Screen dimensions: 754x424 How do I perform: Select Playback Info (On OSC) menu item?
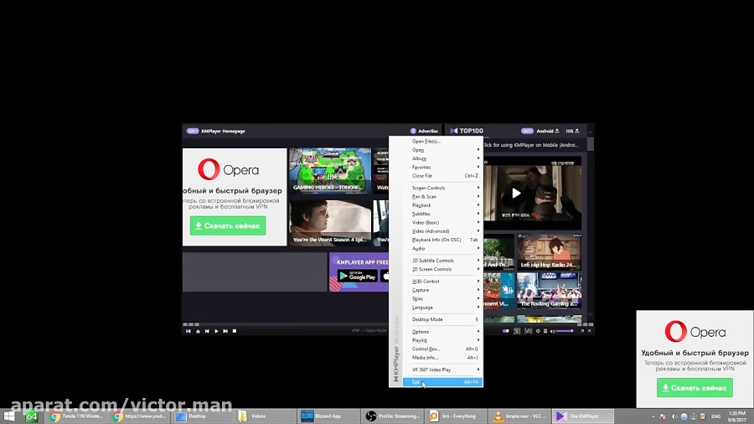442,240
